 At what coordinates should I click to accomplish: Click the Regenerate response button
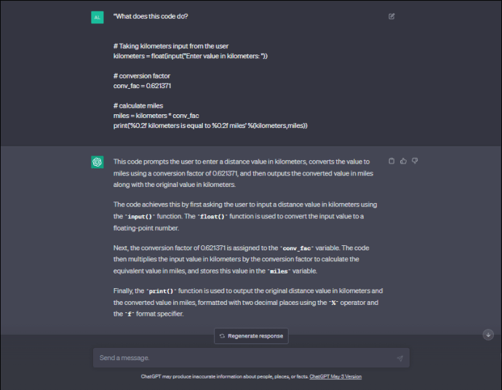click(x=251, y=335)
